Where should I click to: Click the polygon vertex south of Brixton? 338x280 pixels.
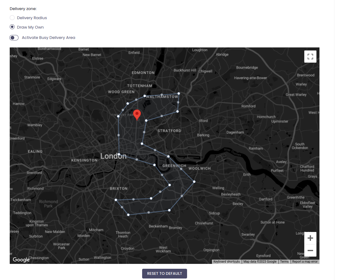(x=116, y=200)
